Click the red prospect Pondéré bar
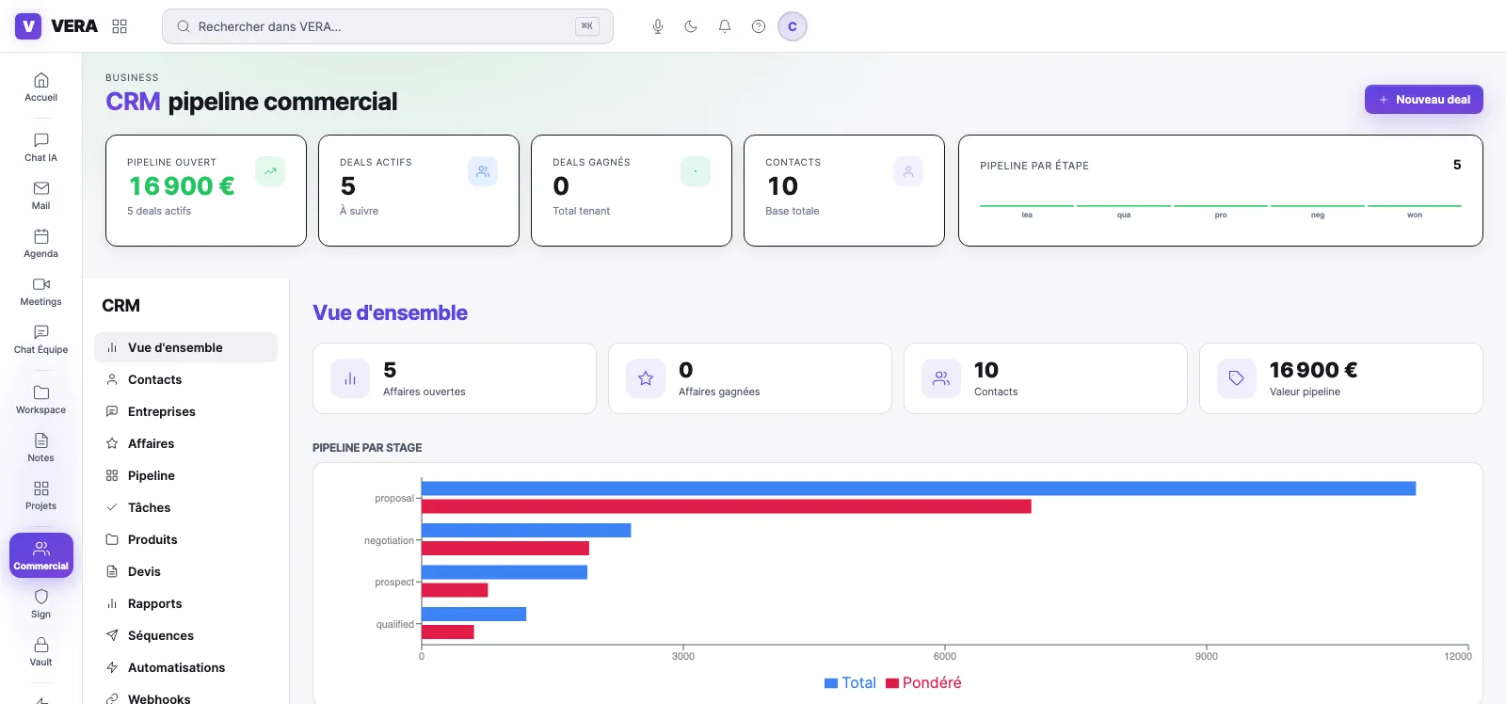This screenshot has width=1506, height=704. coord(455,590)
